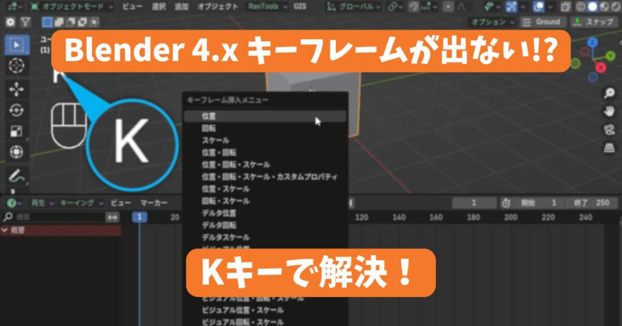Choose 位置 in keyframe insert menu

(265, 116)
